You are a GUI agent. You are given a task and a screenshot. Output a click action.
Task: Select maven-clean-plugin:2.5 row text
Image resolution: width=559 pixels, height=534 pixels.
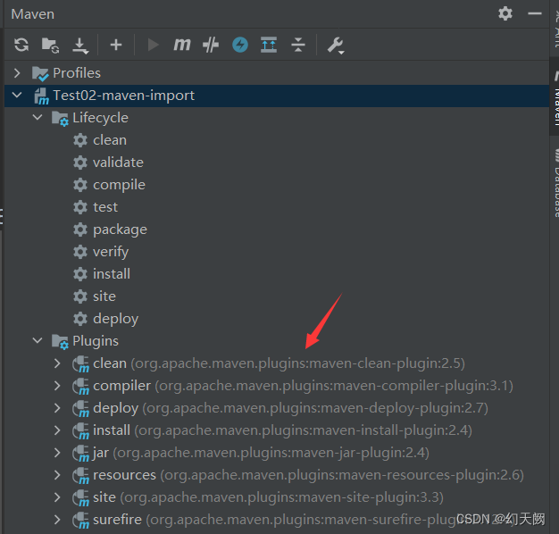(279, 363)
